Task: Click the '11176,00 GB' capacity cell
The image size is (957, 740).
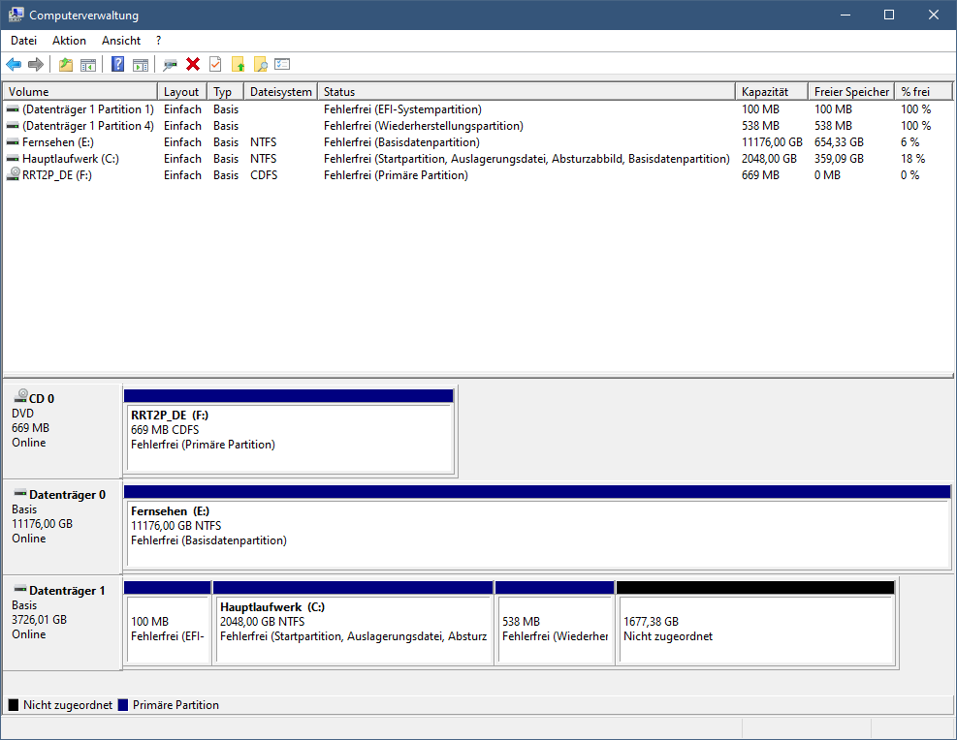Action: (x=772, y=142)
